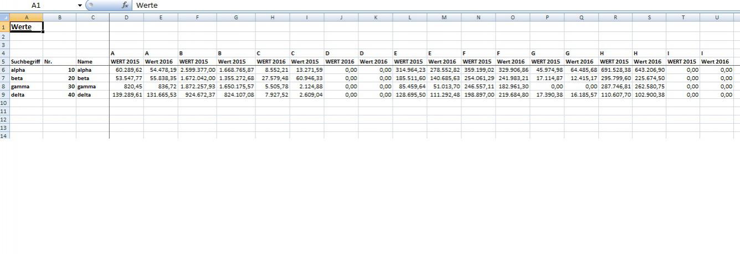This screenshot has width=740, height=254.
Task: Select cell with value 27.579,48
Action: pos(273,78)
